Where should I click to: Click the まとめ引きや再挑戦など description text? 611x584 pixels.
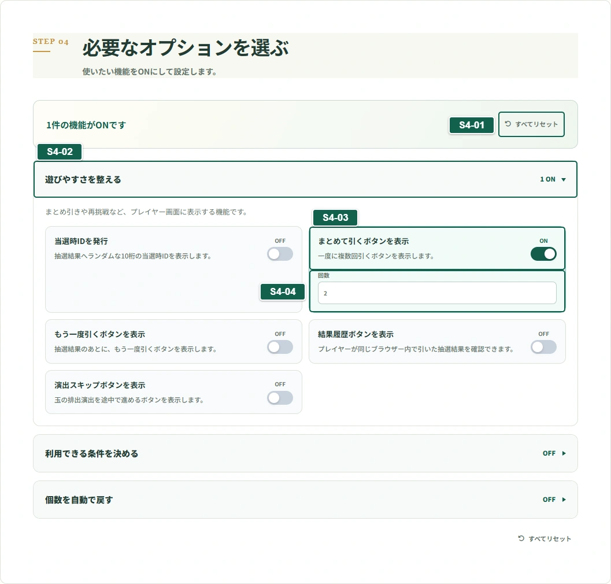point(146,212)
